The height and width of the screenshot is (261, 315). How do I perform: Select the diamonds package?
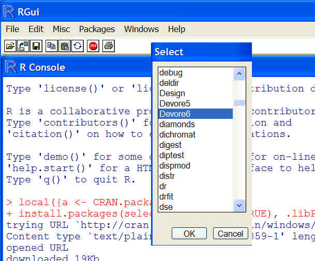point(196,124)
